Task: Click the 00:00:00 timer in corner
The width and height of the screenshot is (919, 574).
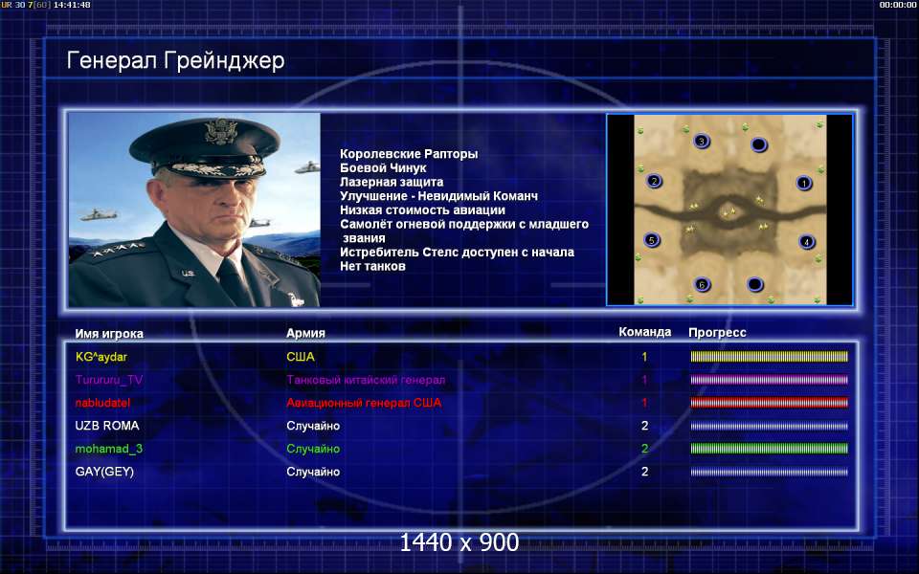Action: pos(898,5)
